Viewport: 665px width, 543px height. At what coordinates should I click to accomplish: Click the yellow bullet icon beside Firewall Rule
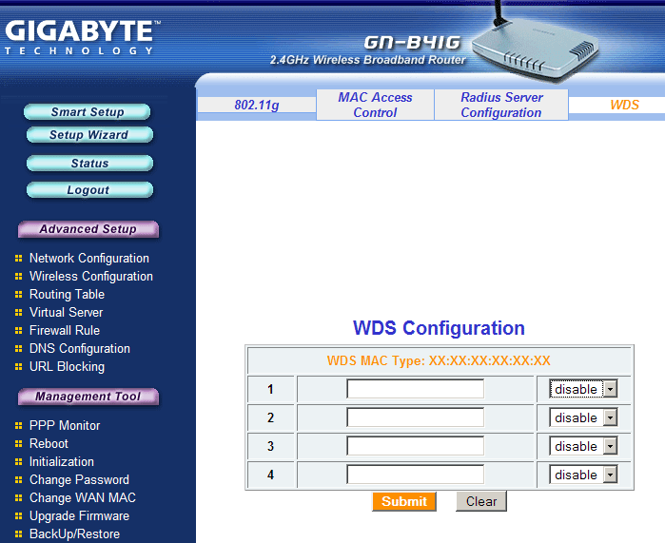pos(18,331)
